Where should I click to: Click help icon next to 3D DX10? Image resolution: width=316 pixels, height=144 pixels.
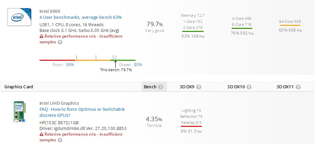coord(249,87)
